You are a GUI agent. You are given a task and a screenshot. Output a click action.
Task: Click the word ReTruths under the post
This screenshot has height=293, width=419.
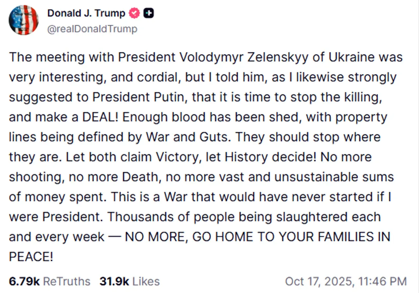67,281
